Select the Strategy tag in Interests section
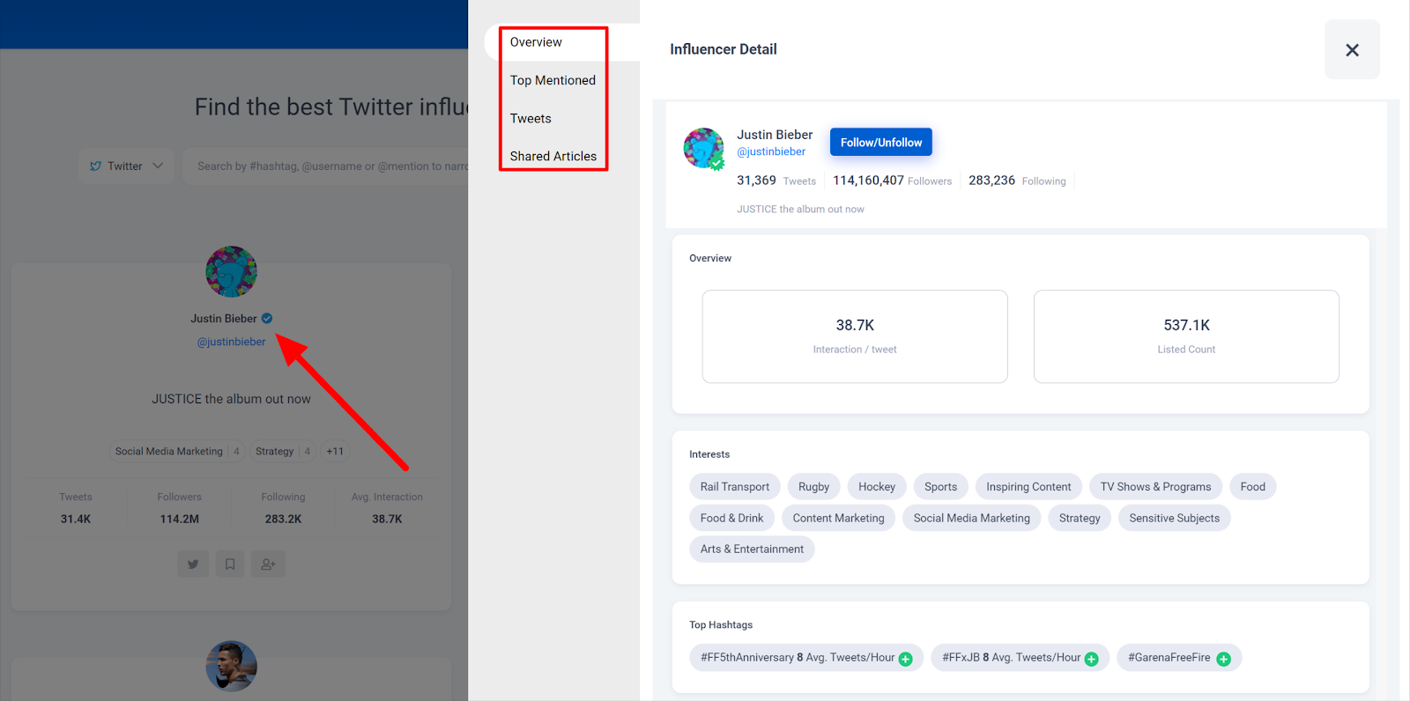Image resolution: width=1410 pixels, height=701 pixels. [1080, 518]
